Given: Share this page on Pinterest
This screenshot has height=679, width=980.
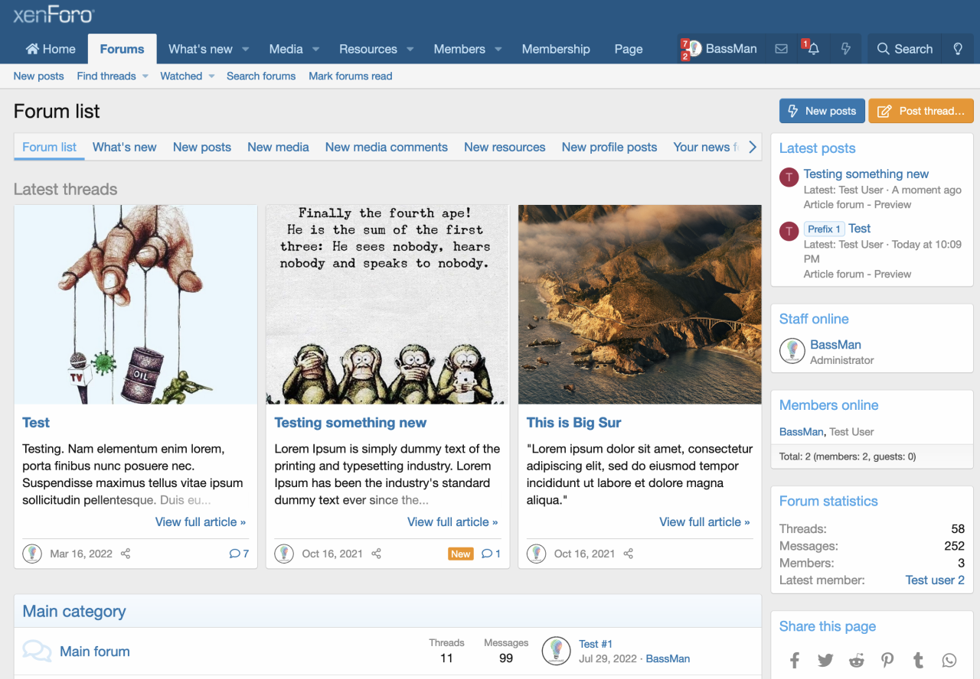Looking at the screenshot, I should [x=887, y=661].
